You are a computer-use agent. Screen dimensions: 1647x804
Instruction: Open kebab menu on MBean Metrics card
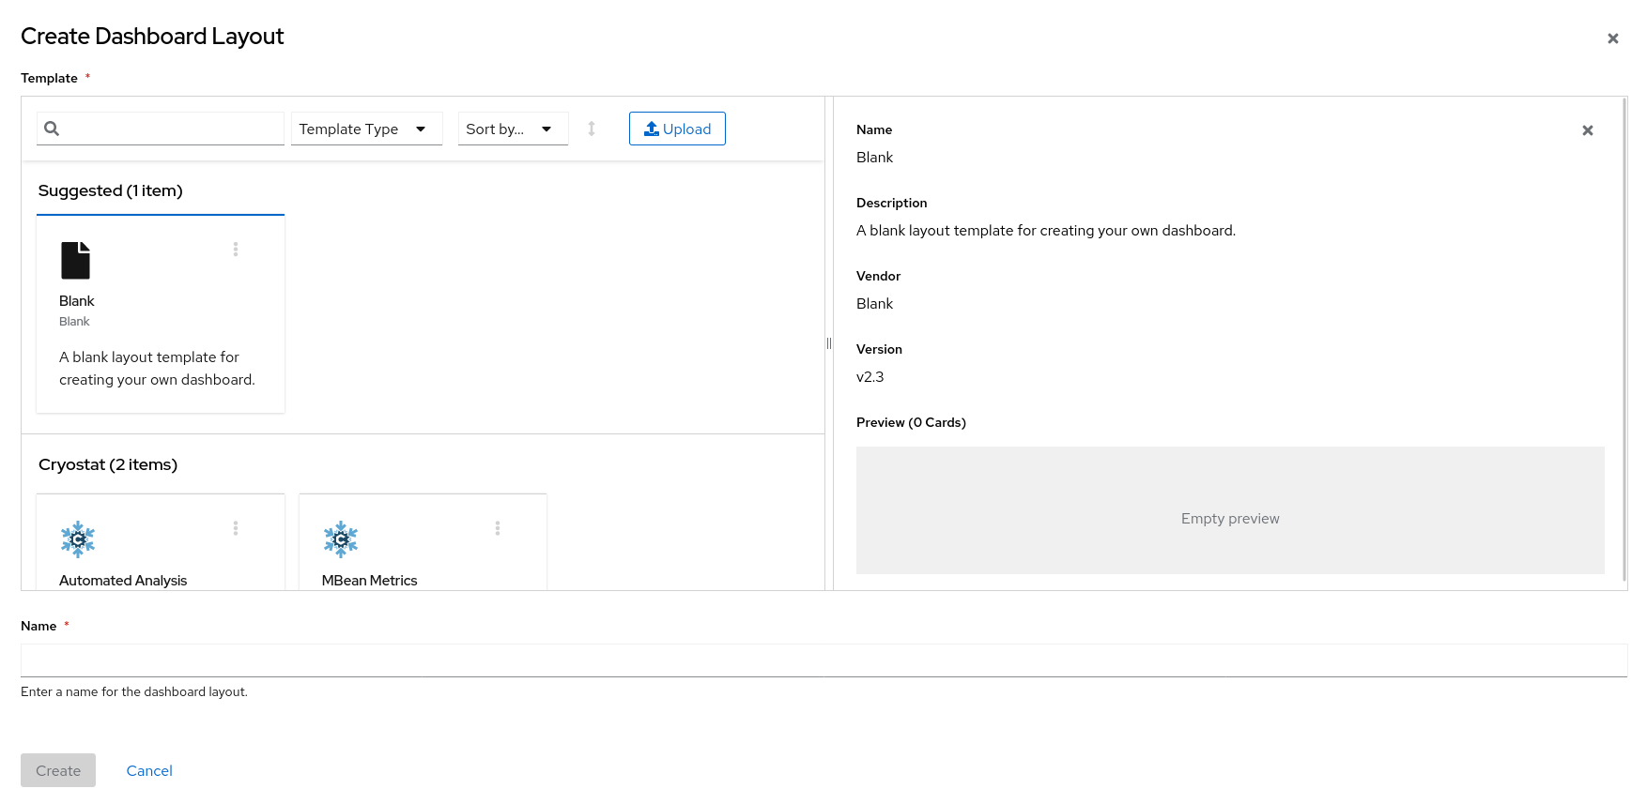point(498,528)
